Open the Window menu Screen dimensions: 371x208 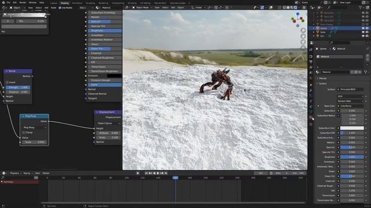pos(32,2)
